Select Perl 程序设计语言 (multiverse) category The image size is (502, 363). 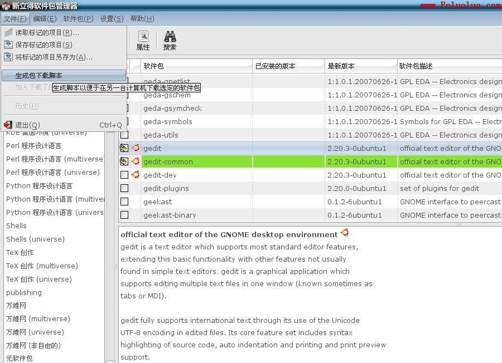(x=55, y=159)
